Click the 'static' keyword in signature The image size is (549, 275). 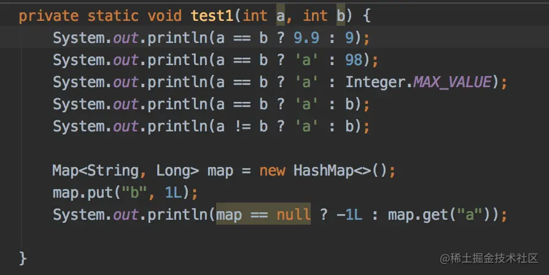113,16
